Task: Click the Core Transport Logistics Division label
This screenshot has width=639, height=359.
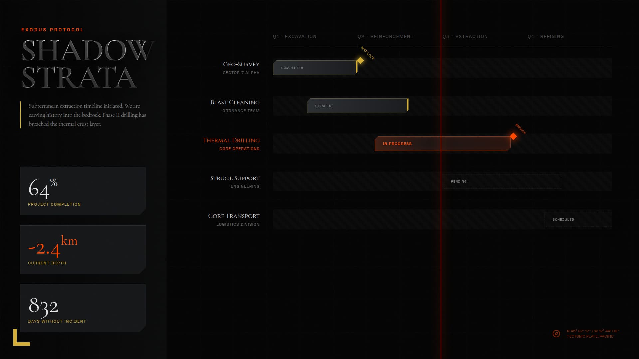Action: tap(237, 224)
